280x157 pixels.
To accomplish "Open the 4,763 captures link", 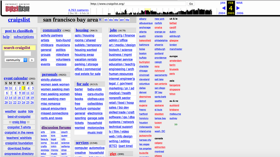I will [x=78, y=10].
